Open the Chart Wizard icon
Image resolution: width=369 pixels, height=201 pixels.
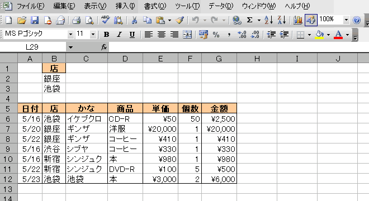(x=297, y=20)
